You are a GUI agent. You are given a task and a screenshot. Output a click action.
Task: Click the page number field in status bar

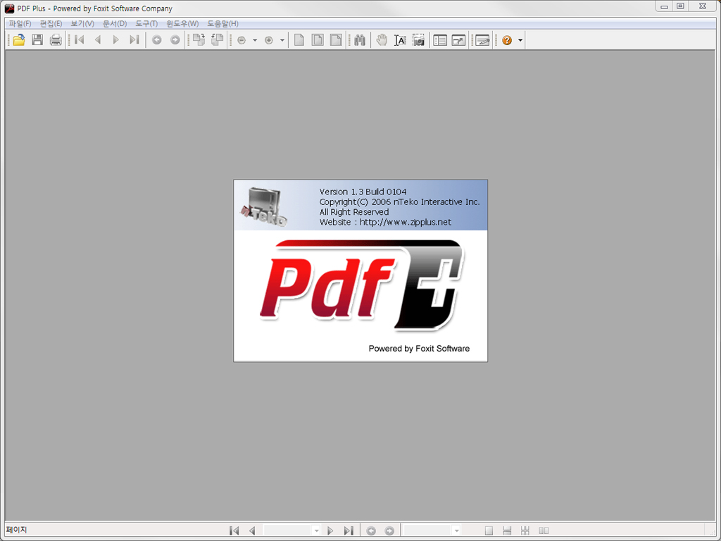click(x=288, y=530)
